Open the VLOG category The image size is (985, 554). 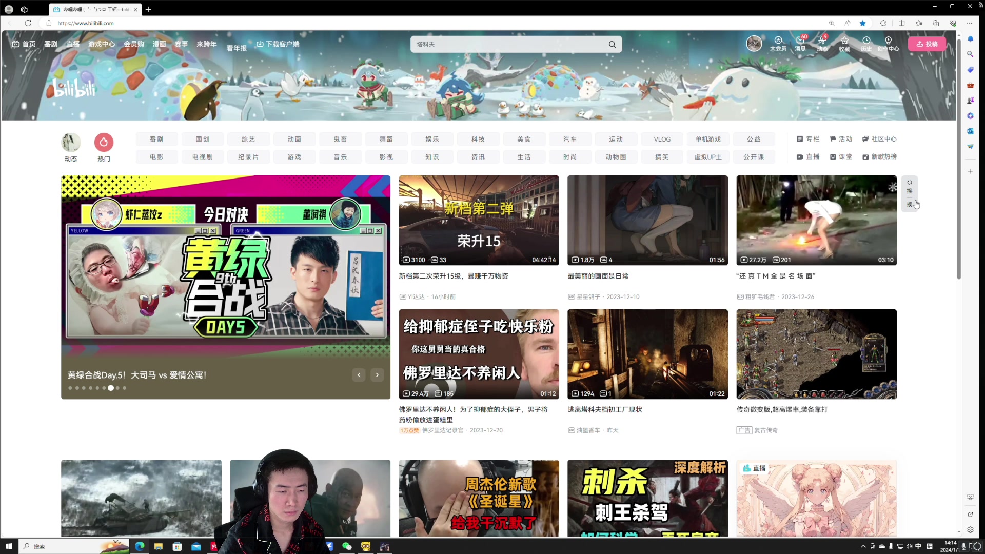(662, 139)
